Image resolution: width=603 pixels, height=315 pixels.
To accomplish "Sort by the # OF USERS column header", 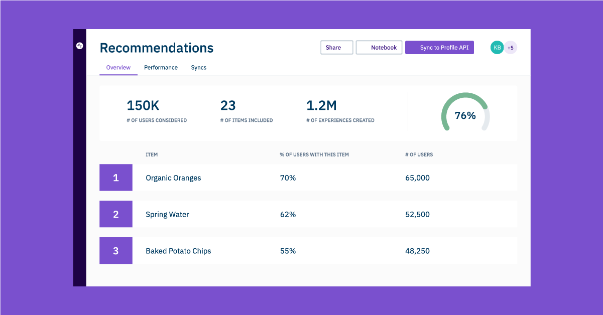I will (x=419, y=154).
